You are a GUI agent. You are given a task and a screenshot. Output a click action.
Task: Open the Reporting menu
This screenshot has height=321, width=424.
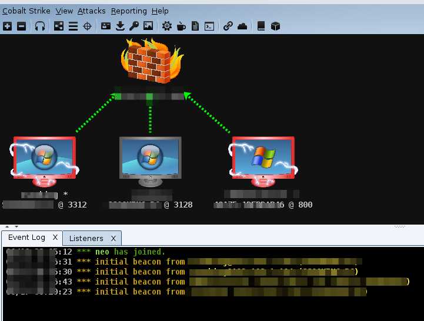pos(129,11)
